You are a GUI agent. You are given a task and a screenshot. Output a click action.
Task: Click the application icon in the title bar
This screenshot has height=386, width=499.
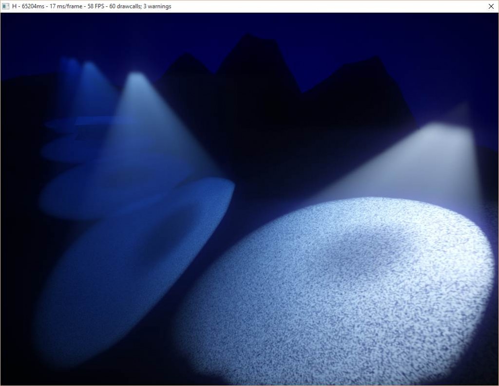coord(5,6)
